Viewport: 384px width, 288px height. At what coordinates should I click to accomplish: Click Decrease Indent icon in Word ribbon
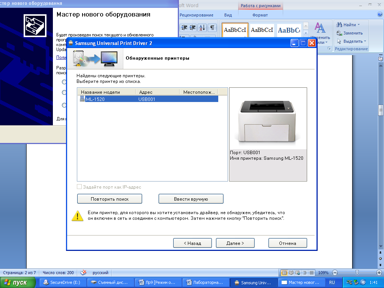pyautogui.click(x=184, y=28)
